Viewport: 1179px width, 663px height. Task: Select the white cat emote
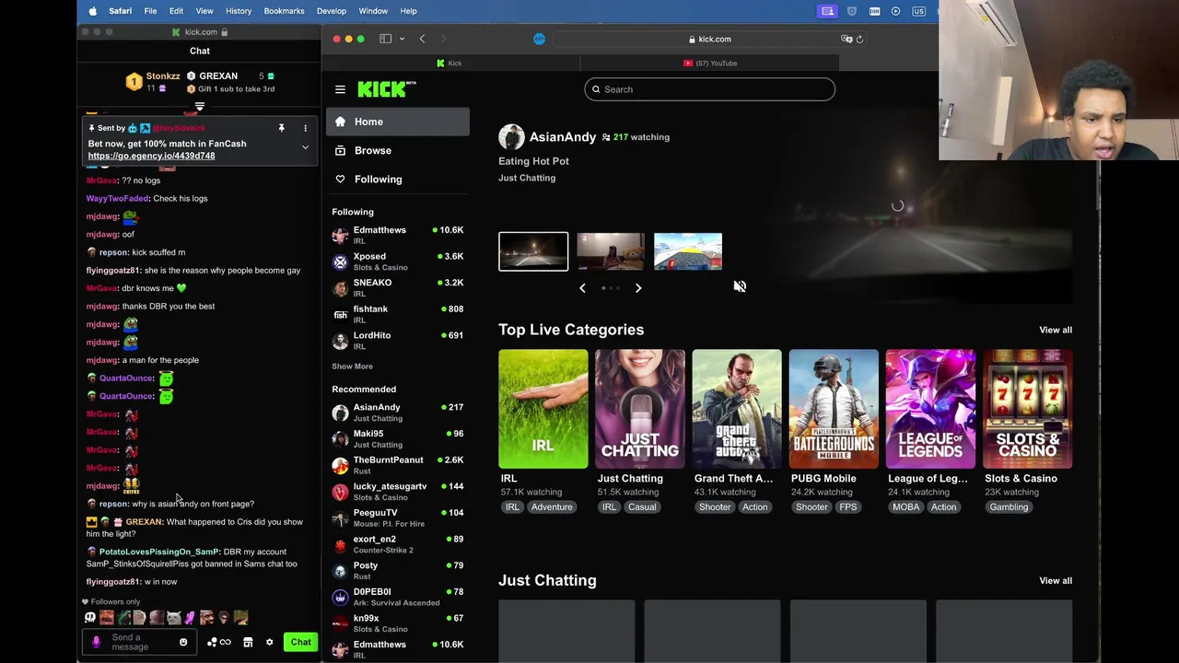tap(173, 618)
